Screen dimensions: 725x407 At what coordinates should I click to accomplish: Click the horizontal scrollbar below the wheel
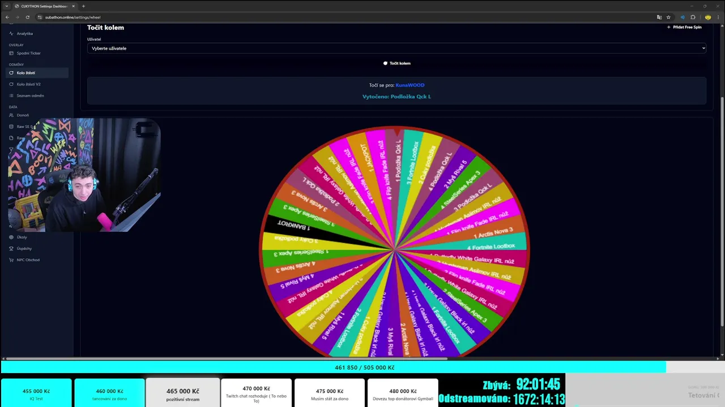(x=225, y=358)
